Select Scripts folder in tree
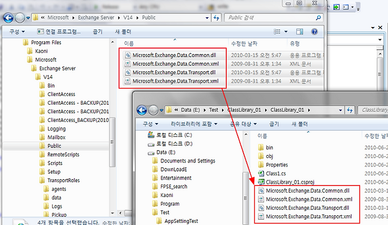Image resolution: width=388 pixels, height=225 pixels. click(x=51, y=163)
